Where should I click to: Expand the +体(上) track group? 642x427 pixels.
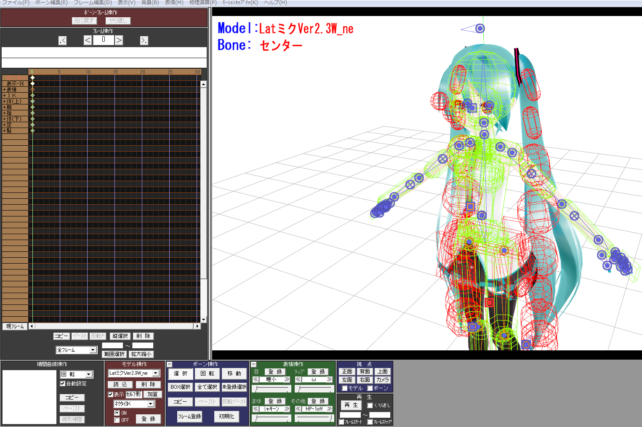(x=12, y=101)
